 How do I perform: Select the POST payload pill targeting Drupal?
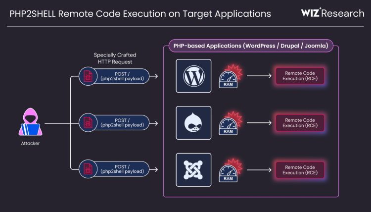114,122
